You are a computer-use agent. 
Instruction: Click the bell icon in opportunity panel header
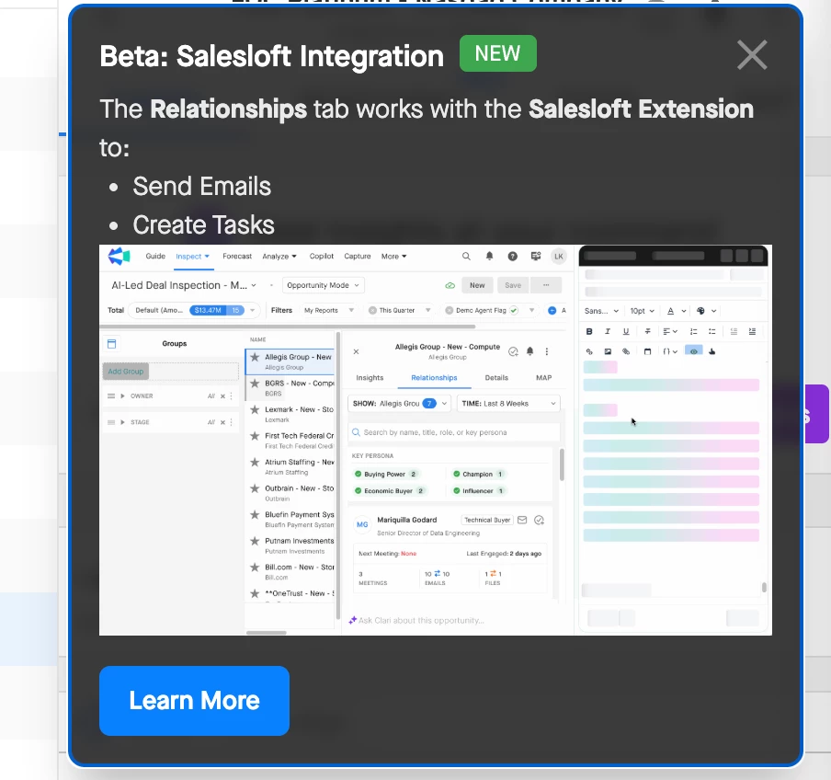tap(530, 351)
